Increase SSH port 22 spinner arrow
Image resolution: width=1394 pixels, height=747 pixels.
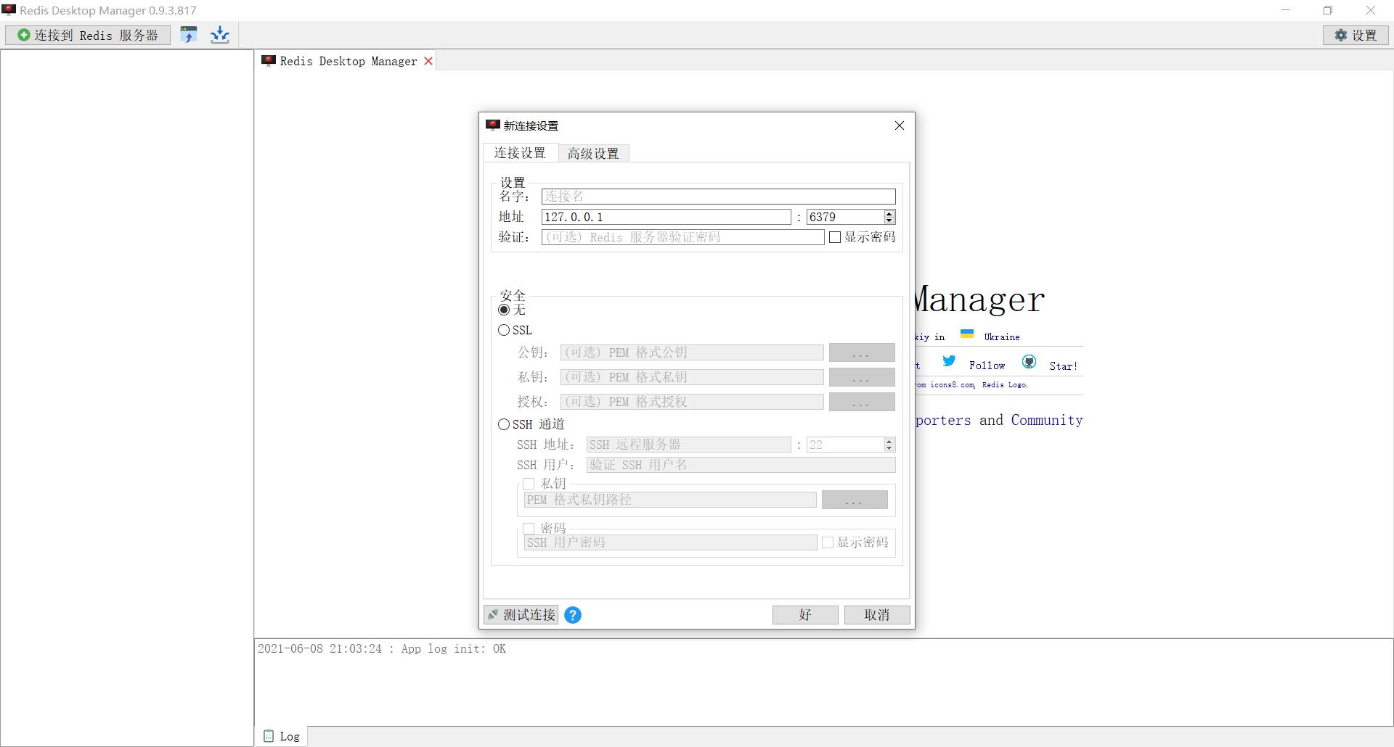click(889, 441)
